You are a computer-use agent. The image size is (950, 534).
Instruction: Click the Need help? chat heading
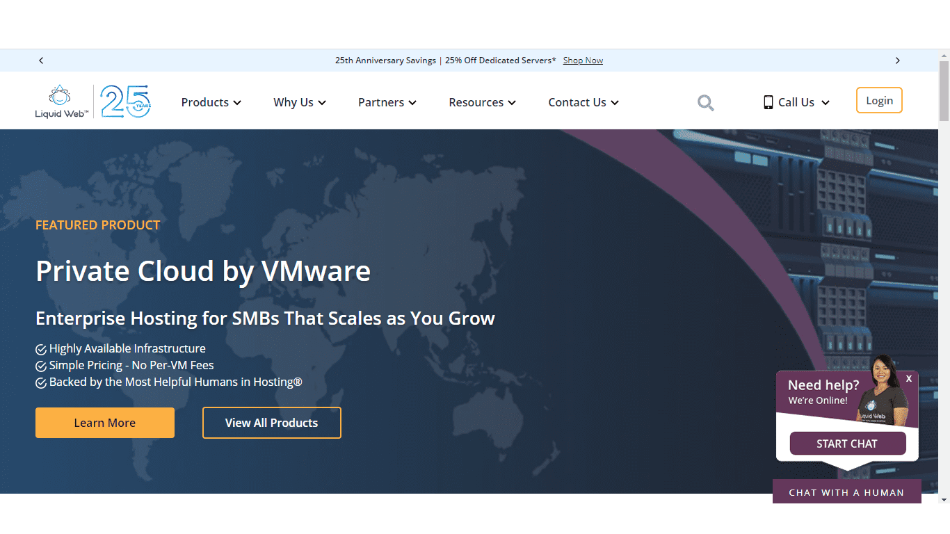coord(823,385)
